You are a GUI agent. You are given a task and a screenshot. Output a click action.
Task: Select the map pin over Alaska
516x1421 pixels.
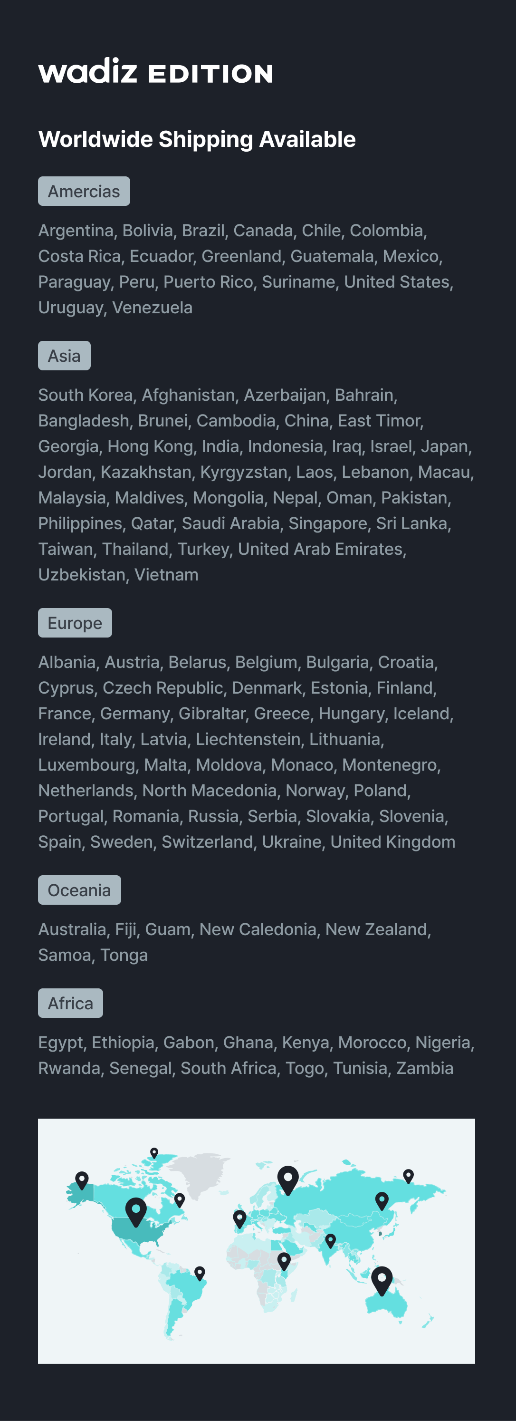coord(82,1179)
